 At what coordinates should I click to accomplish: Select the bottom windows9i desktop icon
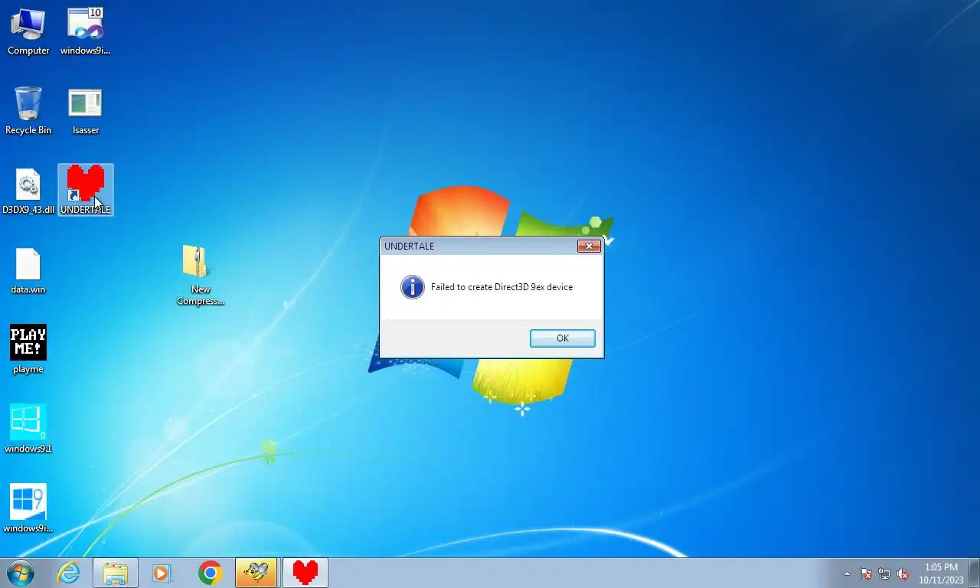pyautogui.click(x=28, y=508)
